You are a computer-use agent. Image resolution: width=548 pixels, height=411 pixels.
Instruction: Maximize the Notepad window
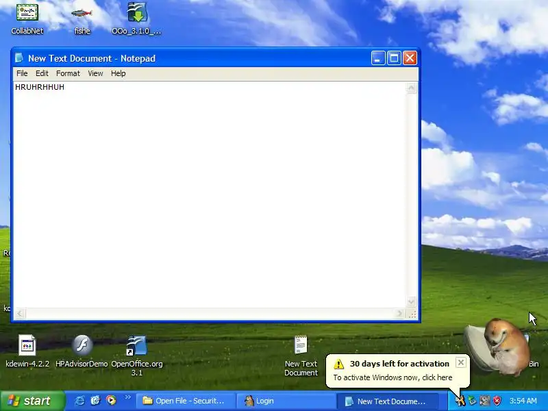tap(394, 58)
